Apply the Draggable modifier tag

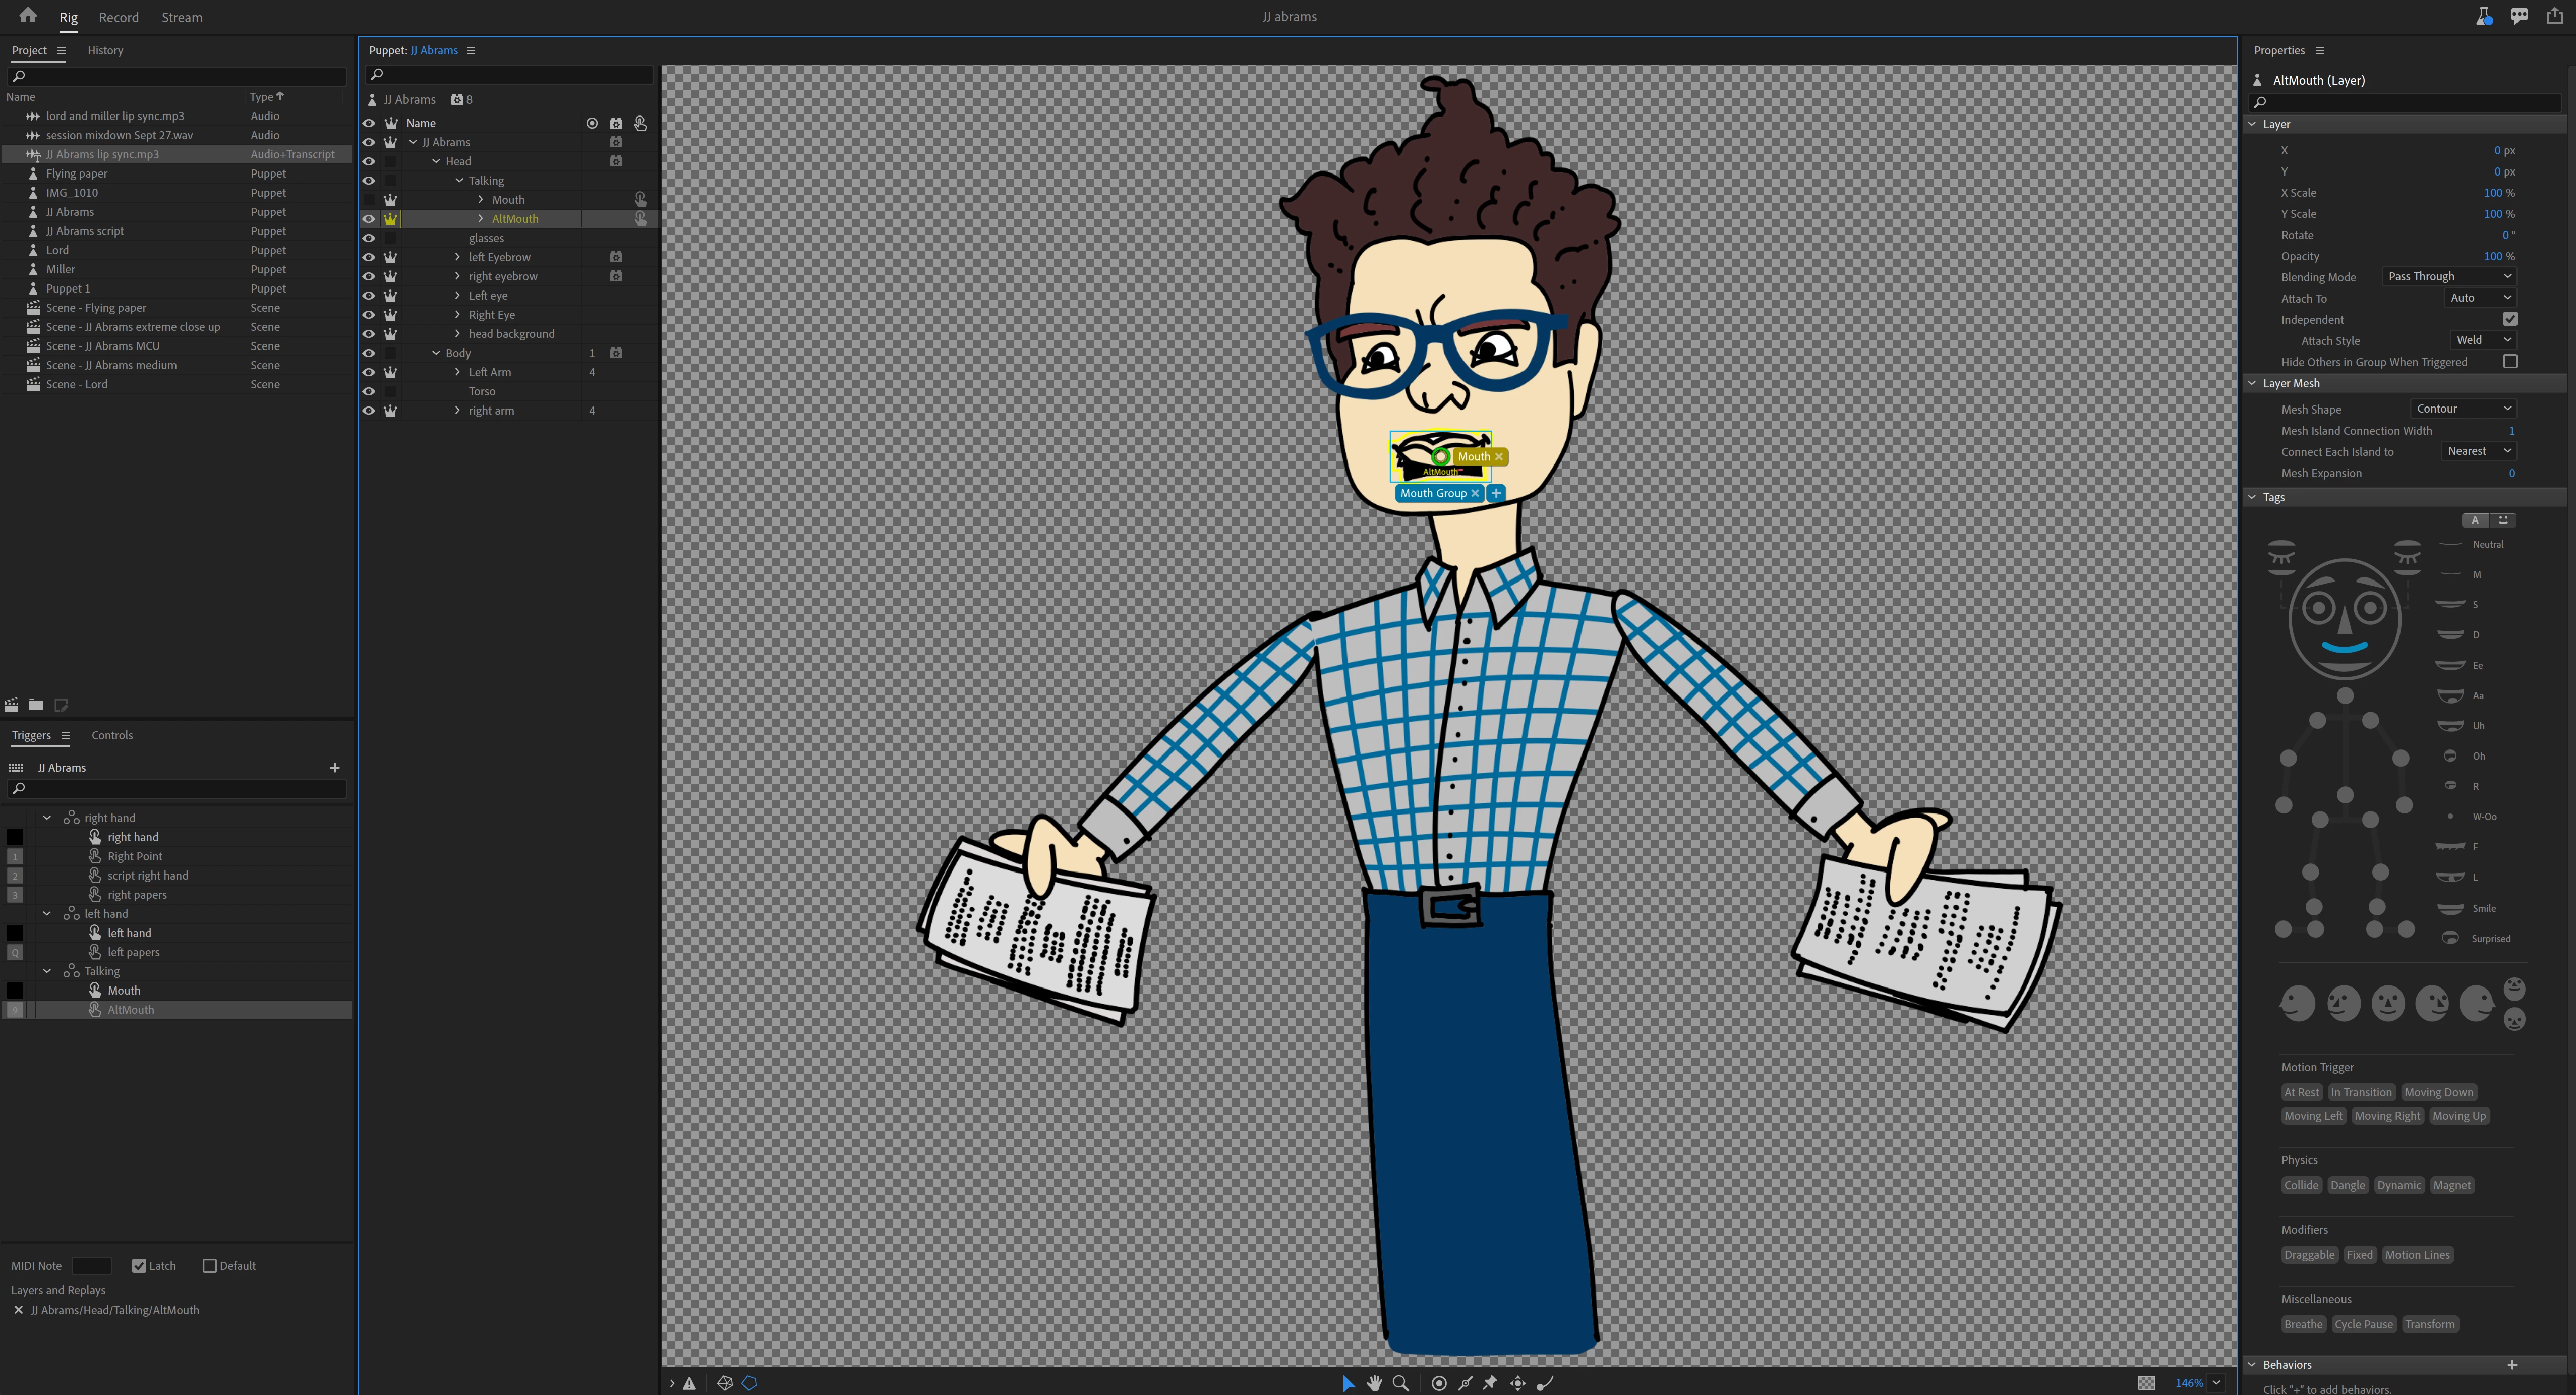tap(2309, 1255)
